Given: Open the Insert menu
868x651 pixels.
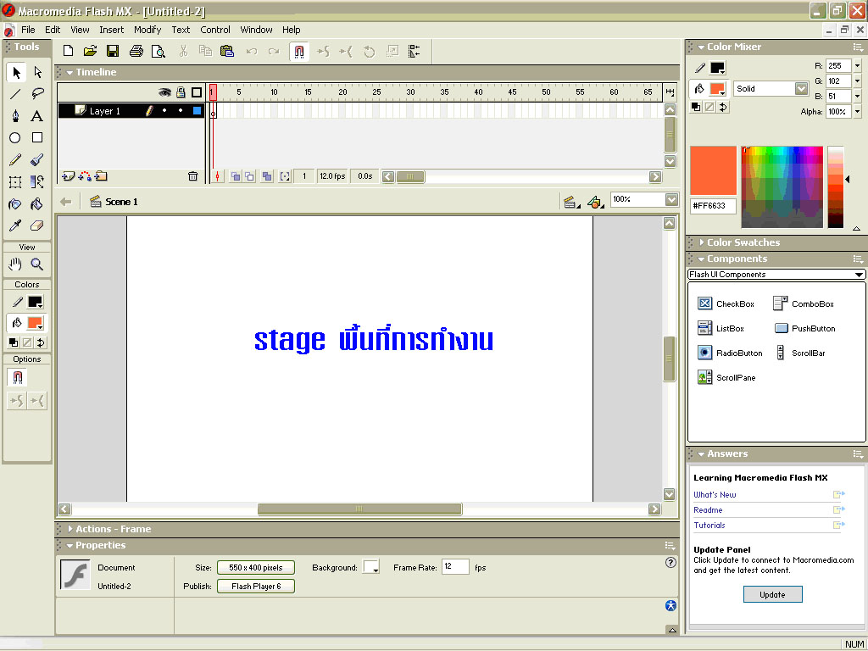Looking at the screenshot, I should pos(112,30).
